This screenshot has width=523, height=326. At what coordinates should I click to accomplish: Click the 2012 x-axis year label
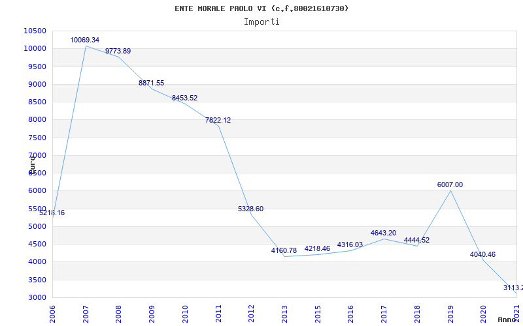click(252, 314)
